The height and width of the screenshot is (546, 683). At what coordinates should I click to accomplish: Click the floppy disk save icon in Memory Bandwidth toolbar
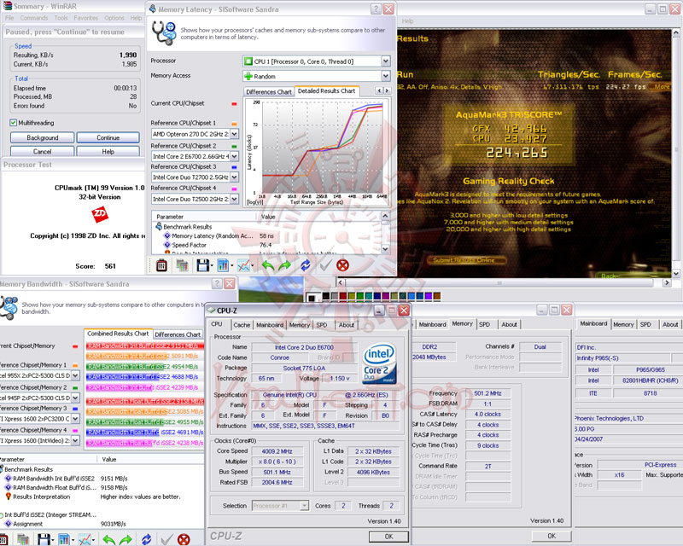coord(44,539)
